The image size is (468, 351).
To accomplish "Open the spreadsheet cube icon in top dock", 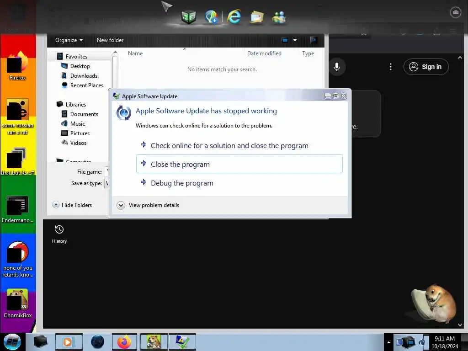I will coord(189,17).
